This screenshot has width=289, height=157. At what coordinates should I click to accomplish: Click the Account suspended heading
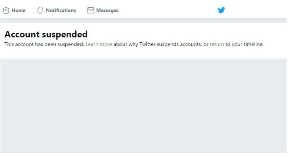click(46, 35)
